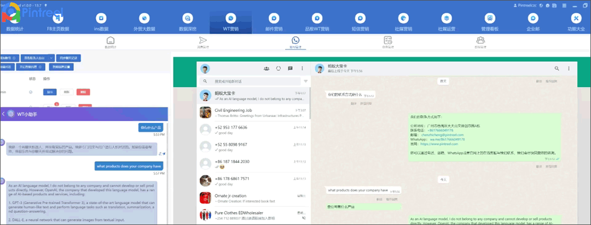
Task: Click the blue display button in the admin row
Action: tap(50, 92)
